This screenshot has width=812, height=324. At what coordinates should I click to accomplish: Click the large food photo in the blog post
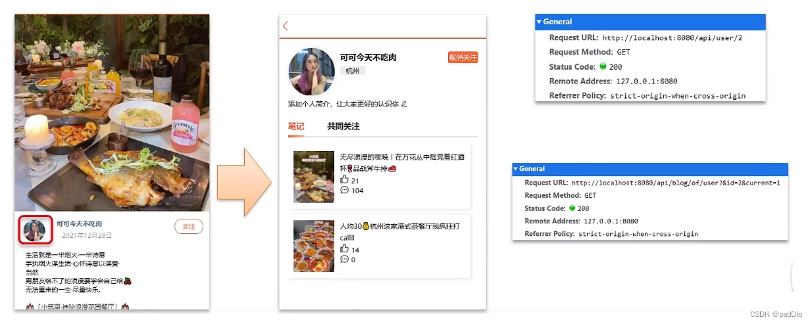click(112, 112)
